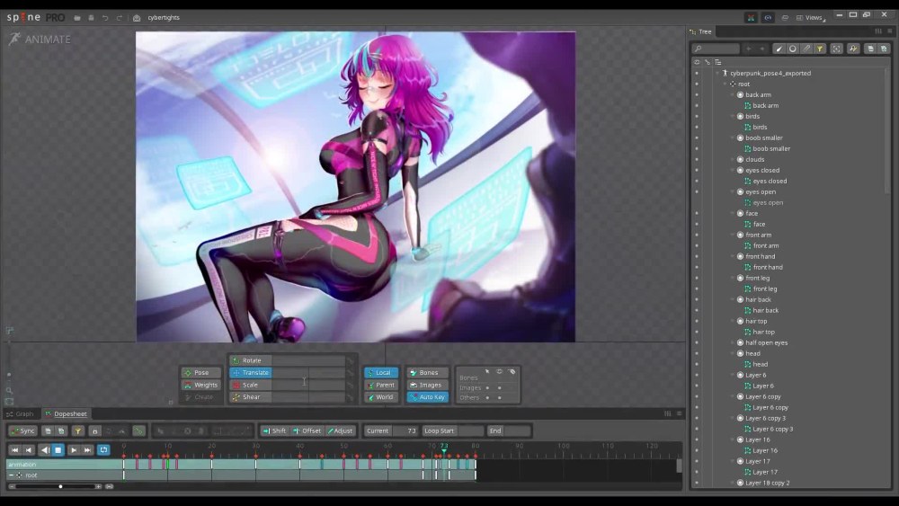Click the Weights tool button

coord(200,385)
